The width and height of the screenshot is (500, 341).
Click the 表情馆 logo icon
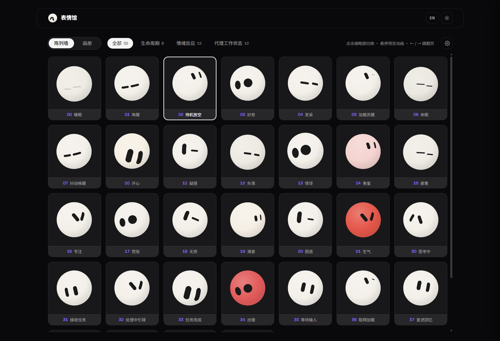pyautogui.click(x=53, y=18)
